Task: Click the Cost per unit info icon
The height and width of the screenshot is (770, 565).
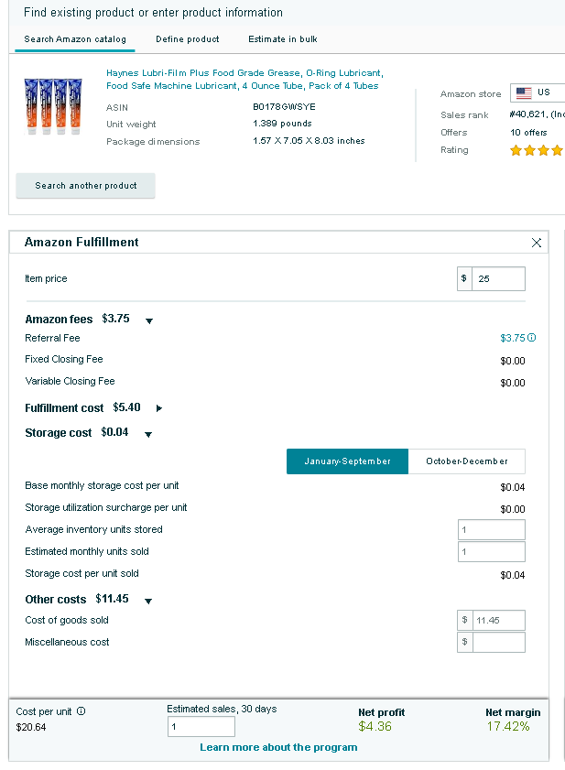Action: tap(81, 711)
